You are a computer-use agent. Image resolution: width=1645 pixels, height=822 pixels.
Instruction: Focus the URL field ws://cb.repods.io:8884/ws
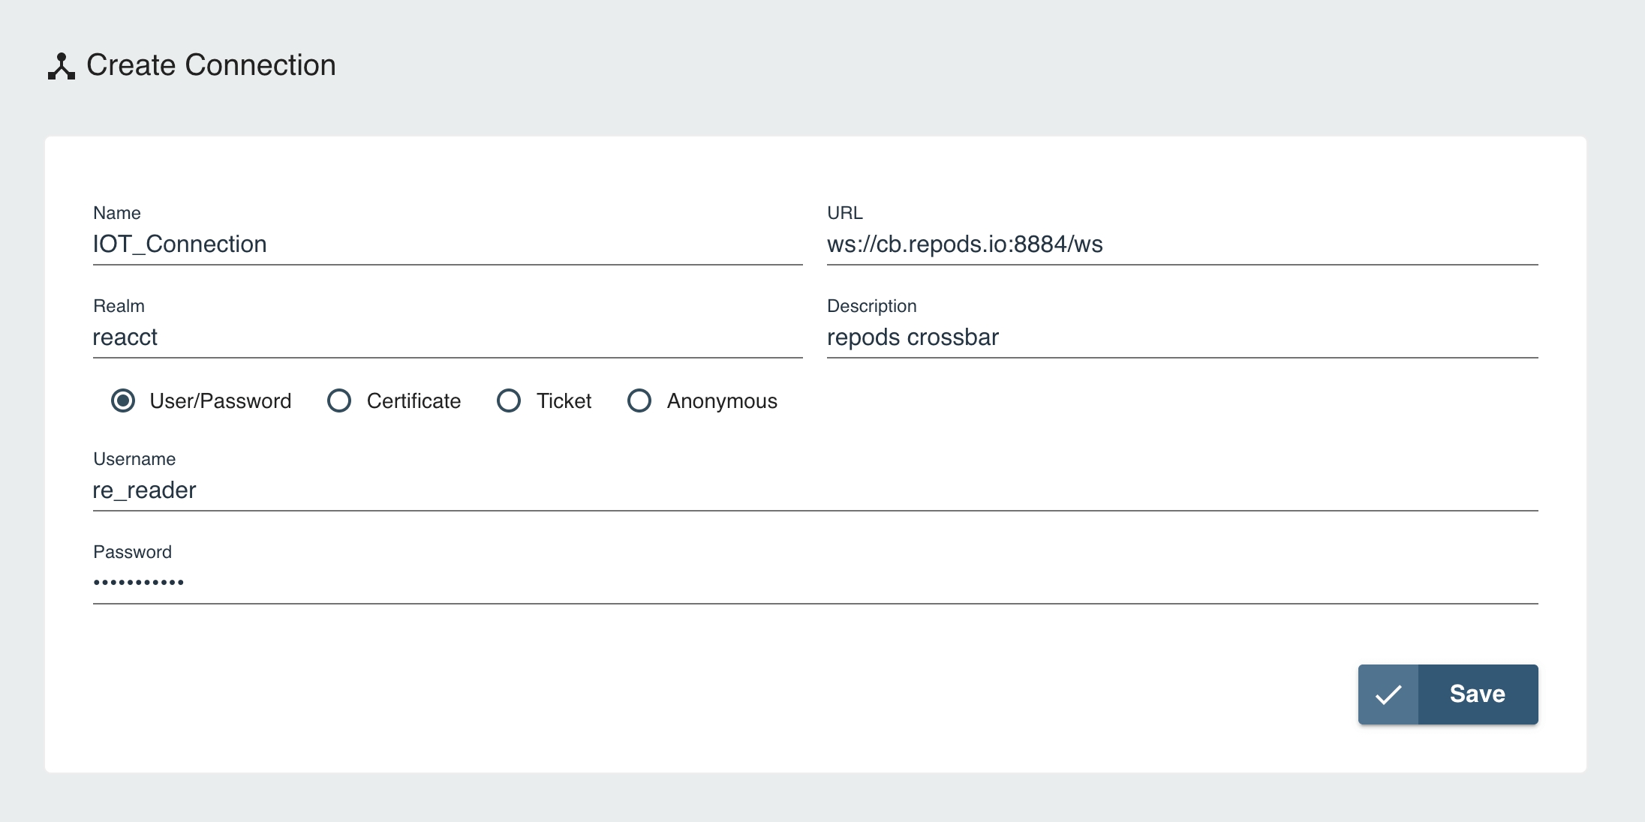[x=1181, y=244]
